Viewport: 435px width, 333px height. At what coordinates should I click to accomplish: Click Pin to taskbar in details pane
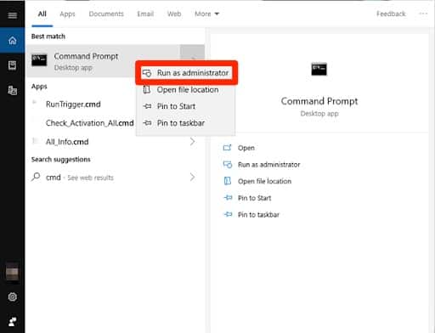tap(258, 215)
